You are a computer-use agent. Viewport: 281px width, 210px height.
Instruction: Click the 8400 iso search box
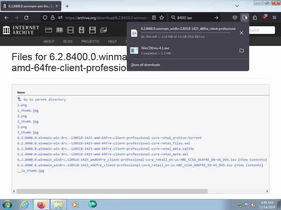pos(195,18)
